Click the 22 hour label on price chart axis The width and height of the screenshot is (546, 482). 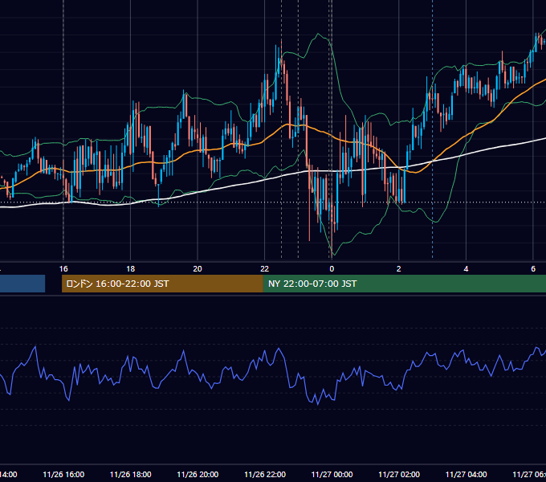coord(265,269)
